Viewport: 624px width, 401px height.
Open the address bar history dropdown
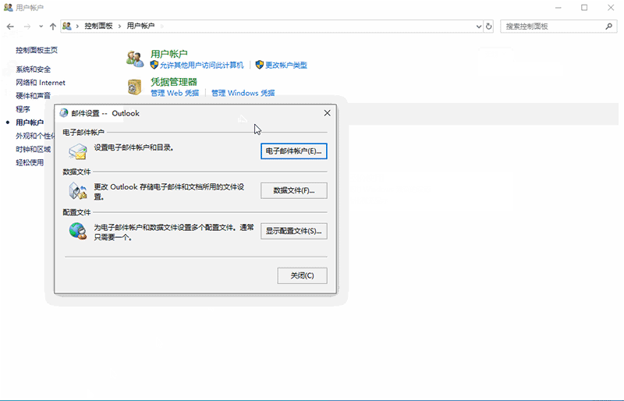478,26
